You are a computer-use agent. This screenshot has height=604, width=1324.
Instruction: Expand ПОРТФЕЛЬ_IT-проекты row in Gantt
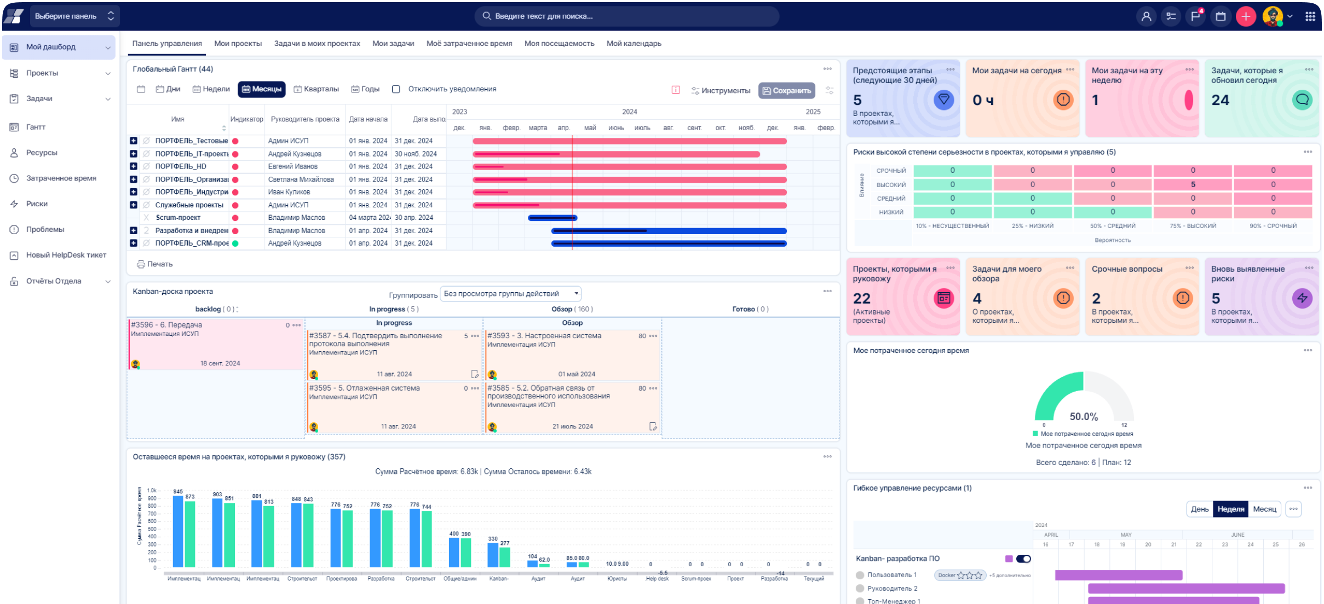[133, 154]
